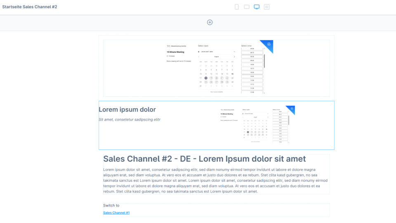
Task: Expand timezone dropdown in top booking widget
Action: coord(234,52)
